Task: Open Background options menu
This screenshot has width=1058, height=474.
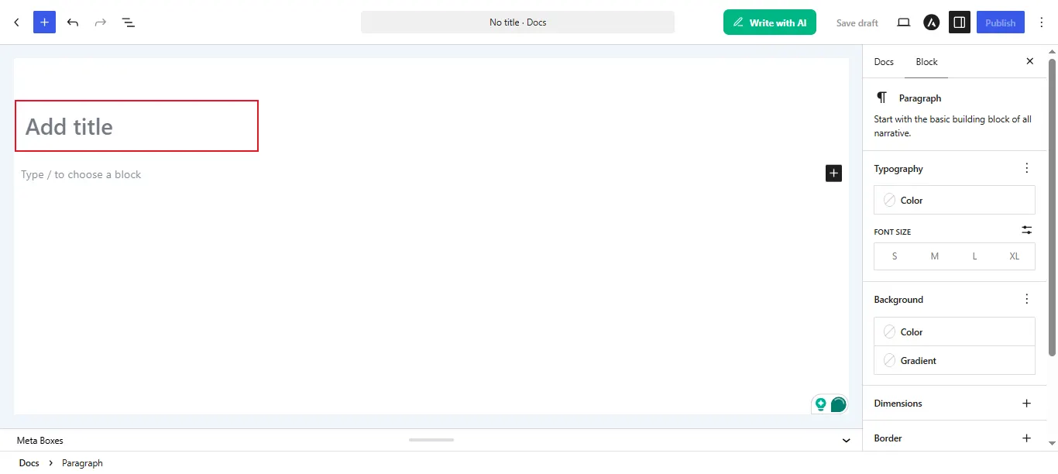Action: point(1026,299)
